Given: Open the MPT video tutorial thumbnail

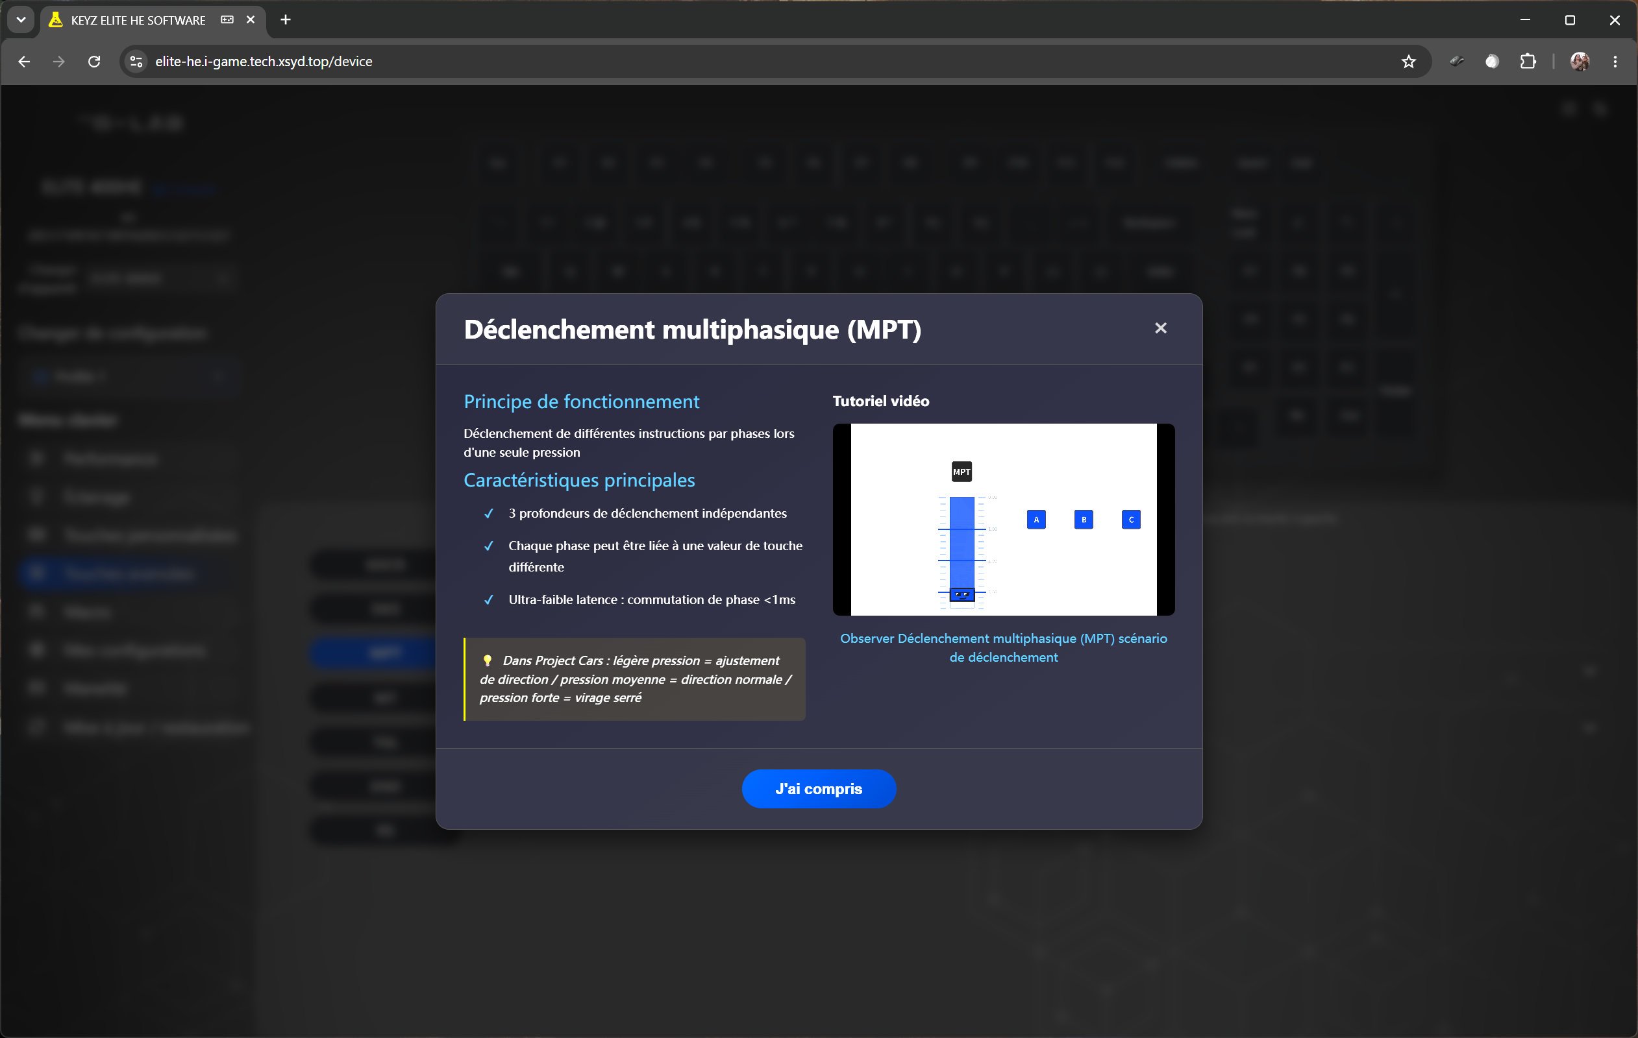Looking at the screenshot, I should pyautogui.click(x=1003, y=520).
